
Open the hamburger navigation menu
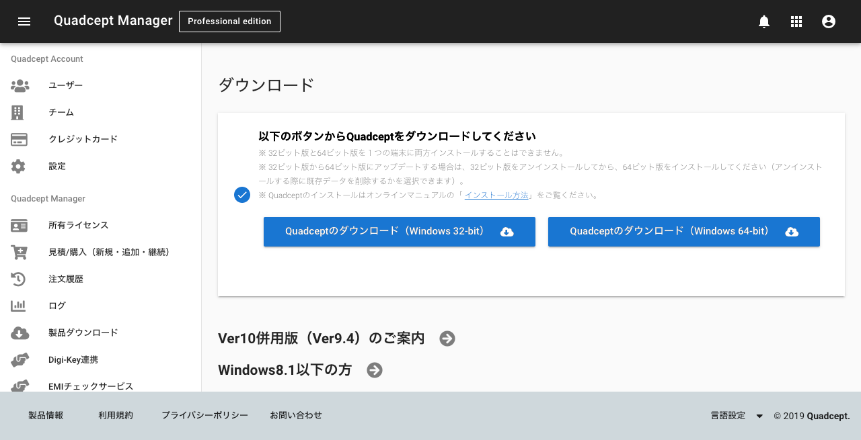pyautogui.click(x=24, y=21)
